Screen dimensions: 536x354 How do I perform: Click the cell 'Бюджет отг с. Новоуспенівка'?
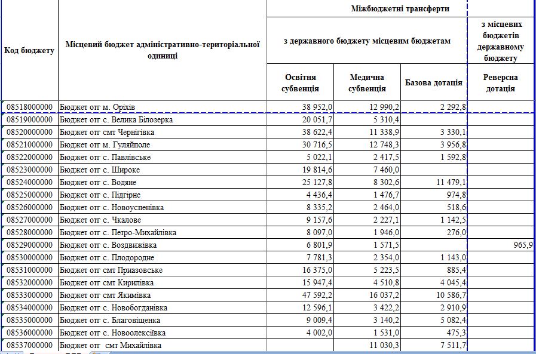point(163,207)
